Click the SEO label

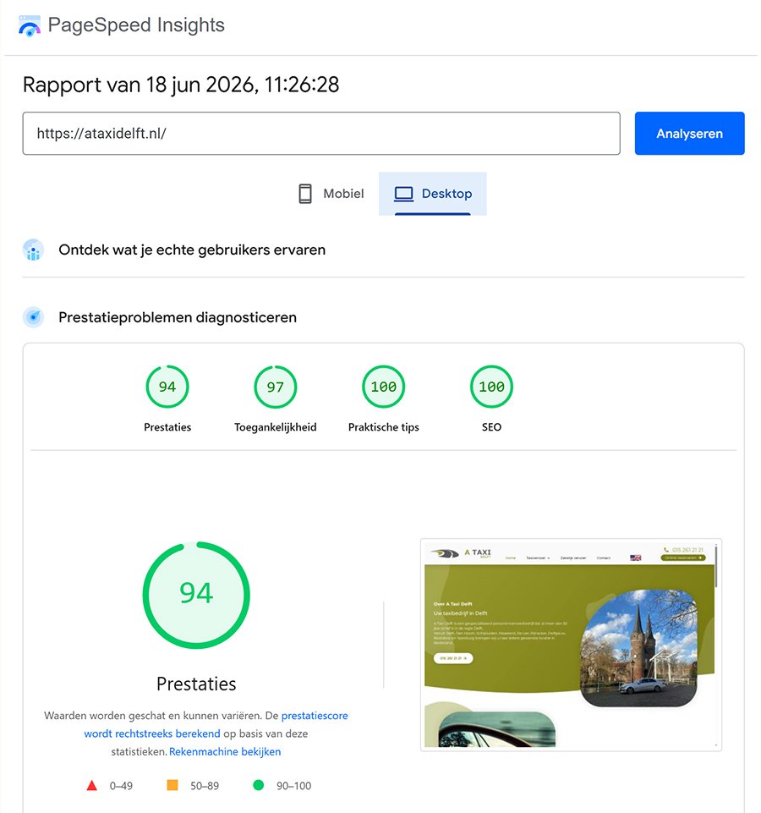491,427
